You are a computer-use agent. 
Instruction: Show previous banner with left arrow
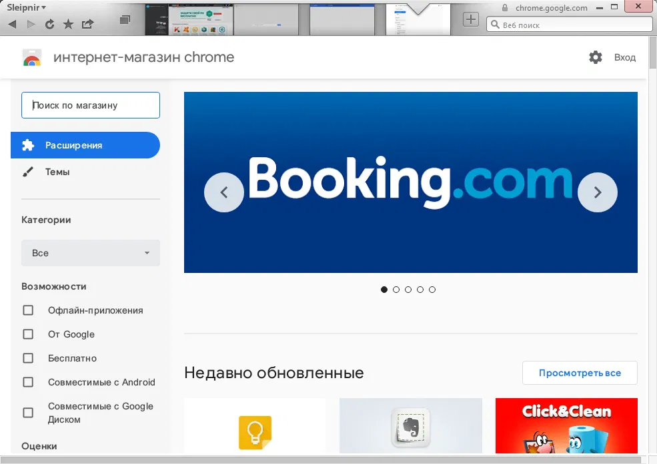click(x=223, y=192)
